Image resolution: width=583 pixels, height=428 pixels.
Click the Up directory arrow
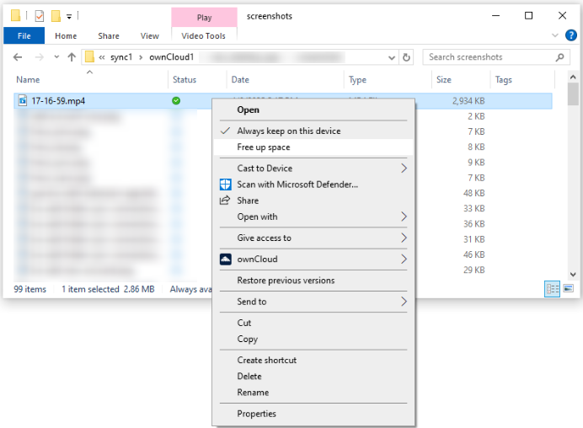click(71, 57)
